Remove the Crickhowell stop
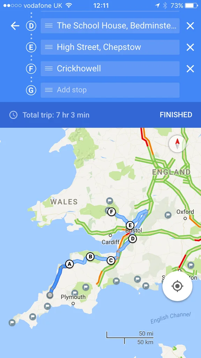 tap(190, 69)
